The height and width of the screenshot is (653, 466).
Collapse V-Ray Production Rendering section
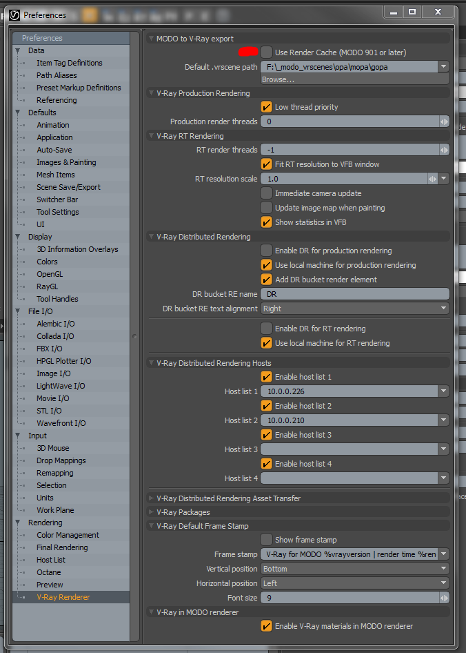(151, 93)
